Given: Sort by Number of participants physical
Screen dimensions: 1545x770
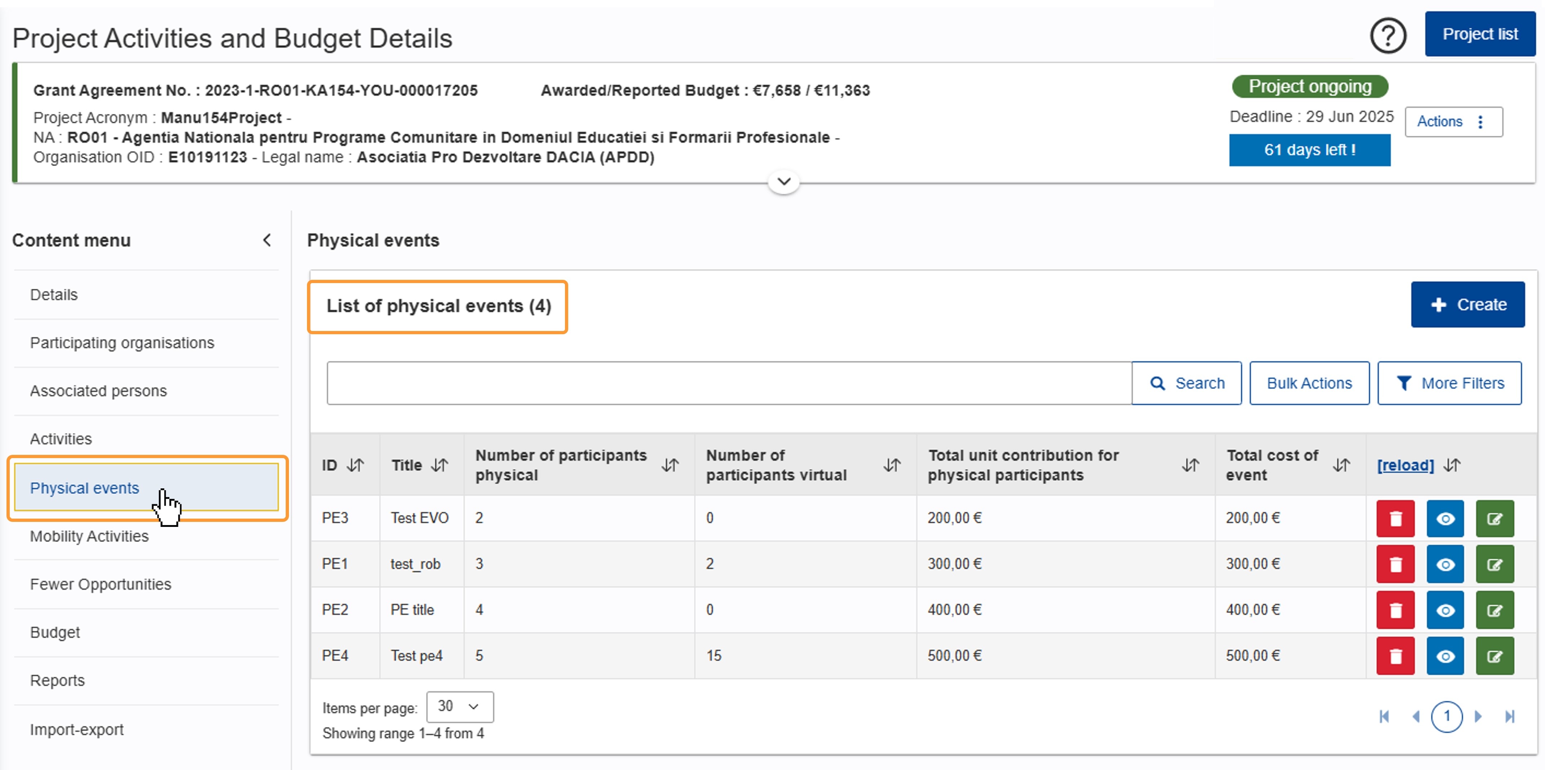Looking at the screenshot, I should tap(670, 465).
